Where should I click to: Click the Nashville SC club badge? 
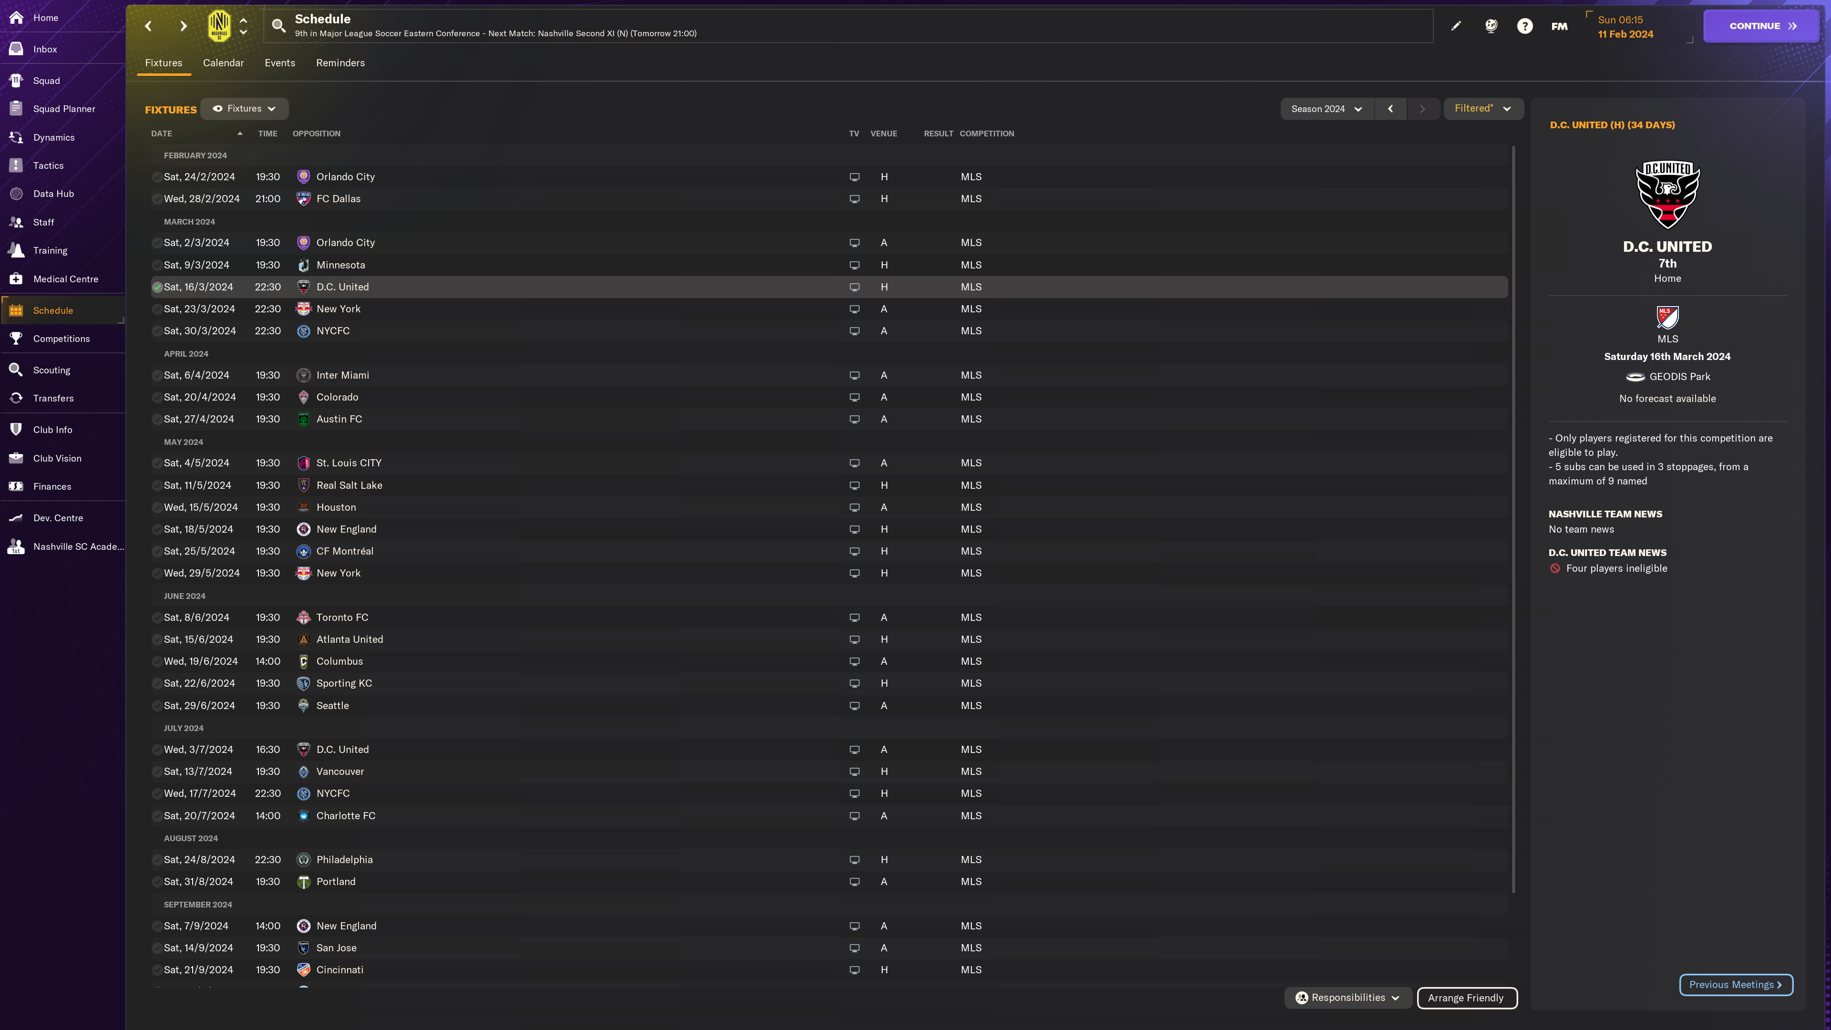tap(219, 26)
